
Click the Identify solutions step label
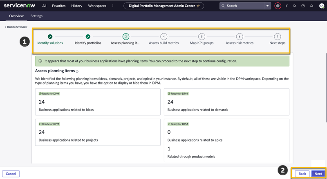(x=50, y=43)
